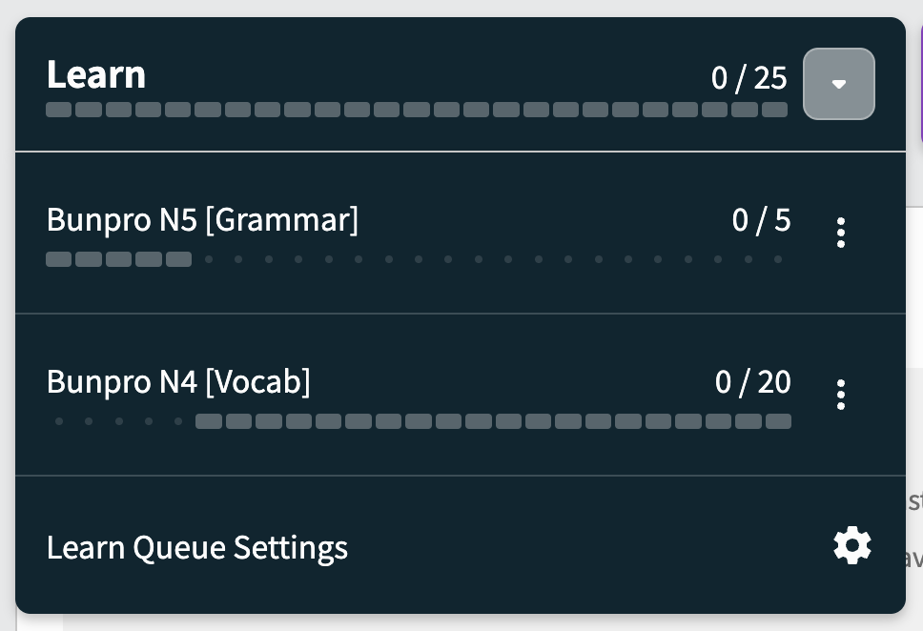The width and height of the screenshot is (923, 631).
Task: Click the Learn heading
Action: (x=96, y=74)
